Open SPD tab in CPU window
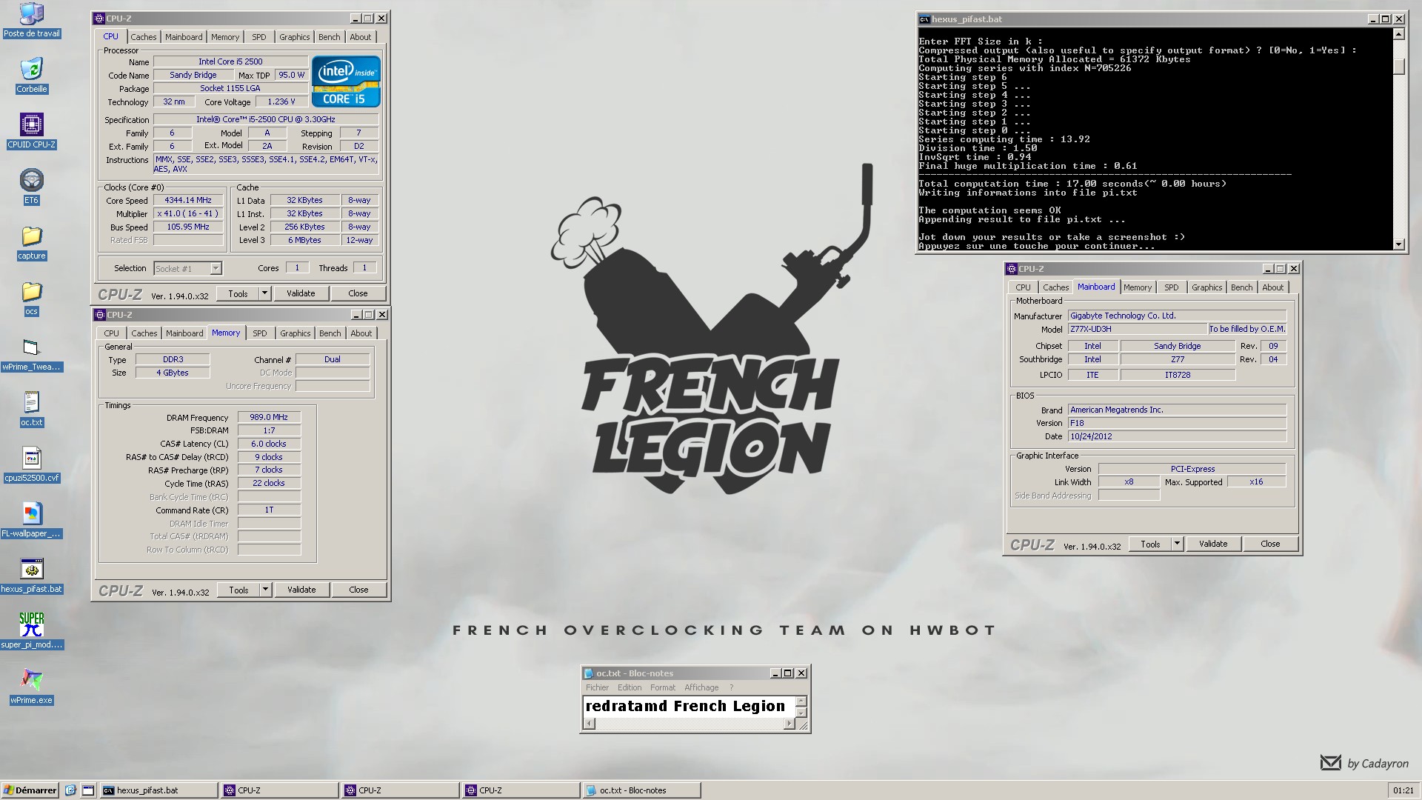This screenshot has height=800, width=1422. tap(259, 37)
